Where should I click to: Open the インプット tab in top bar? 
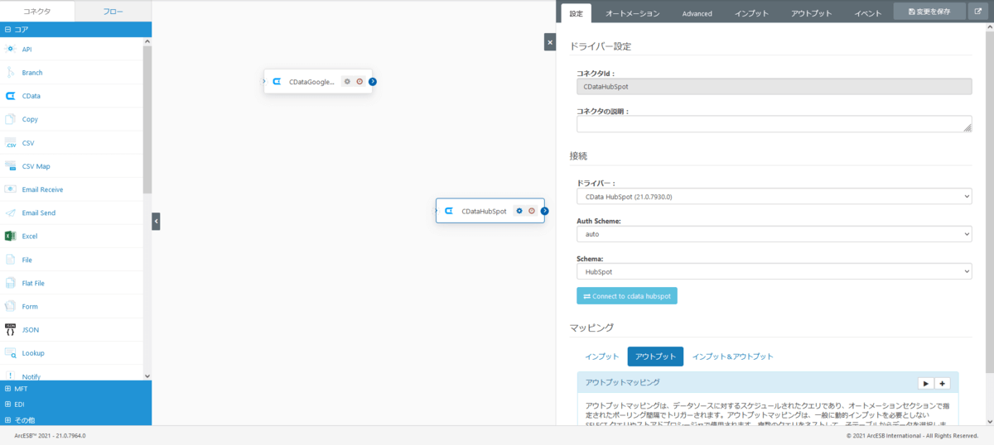(752, 13)
